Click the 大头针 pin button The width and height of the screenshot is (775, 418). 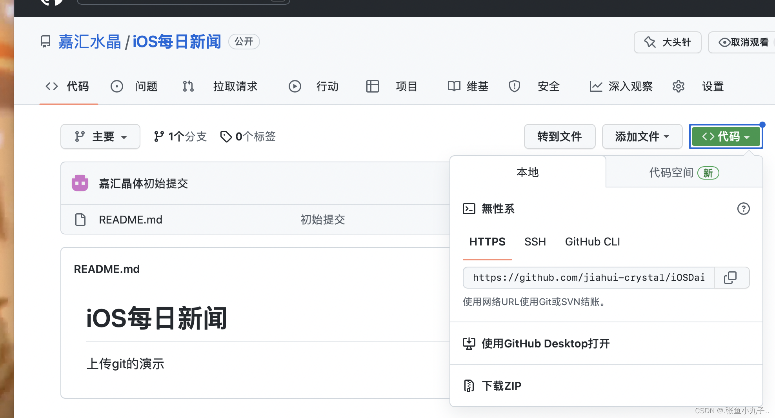(x=668, y=42)
